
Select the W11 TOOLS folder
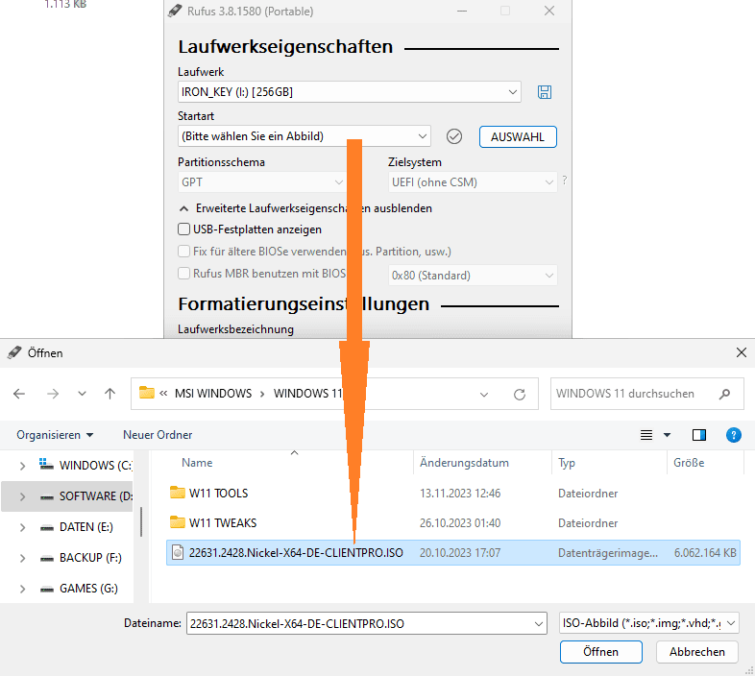click(x=218, y=494)
